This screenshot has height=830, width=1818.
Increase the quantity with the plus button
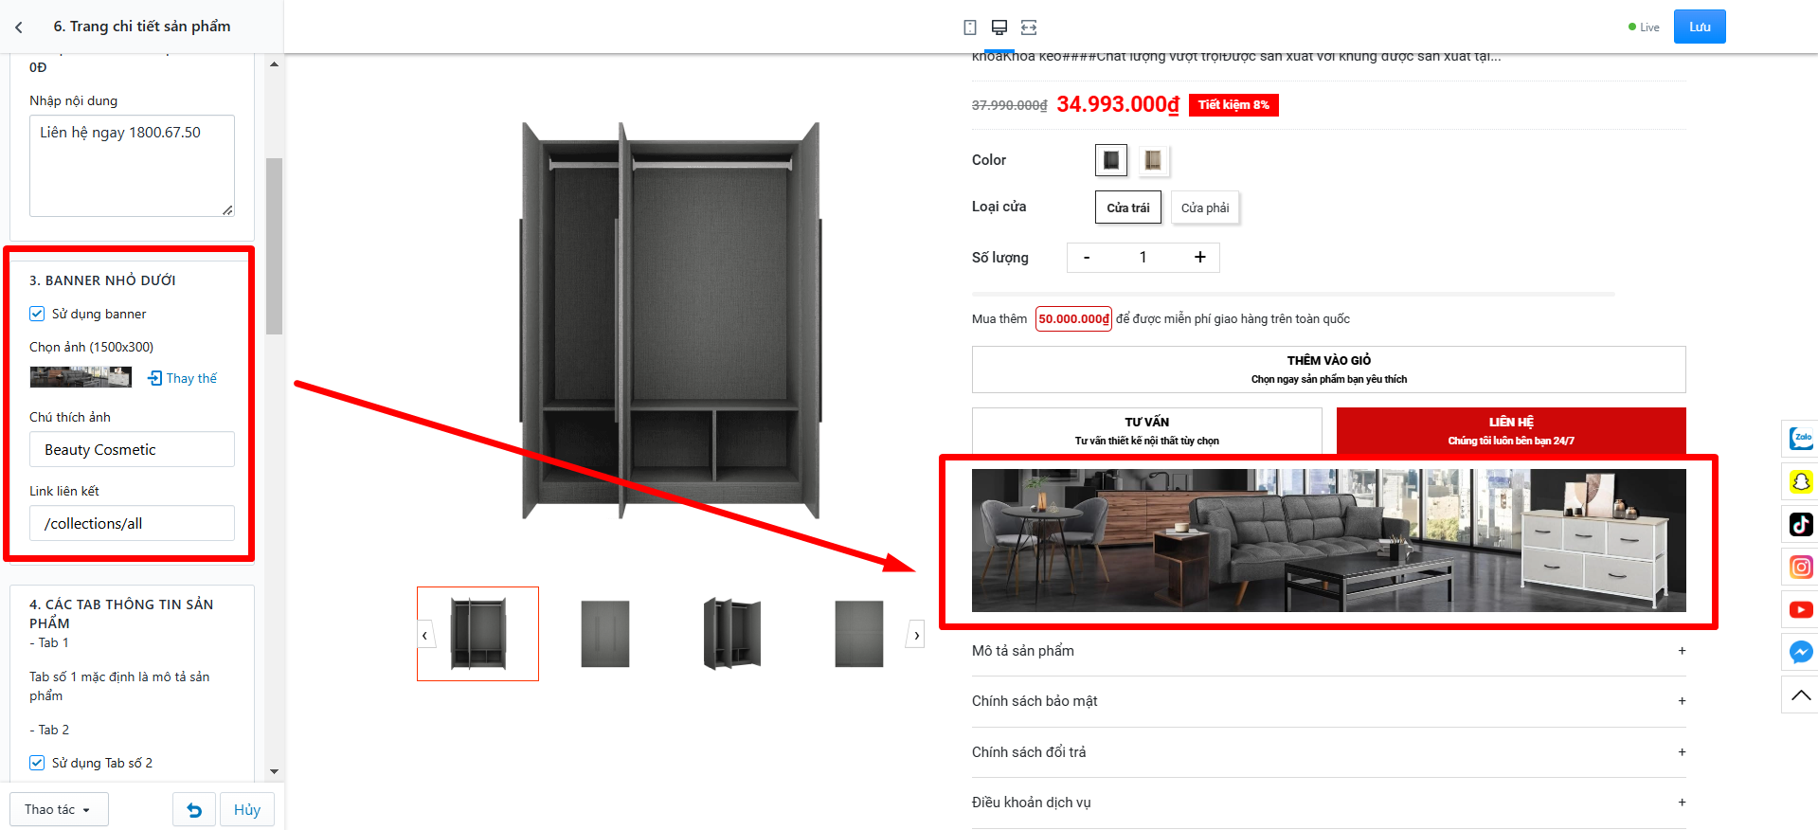coord(1200,258)
